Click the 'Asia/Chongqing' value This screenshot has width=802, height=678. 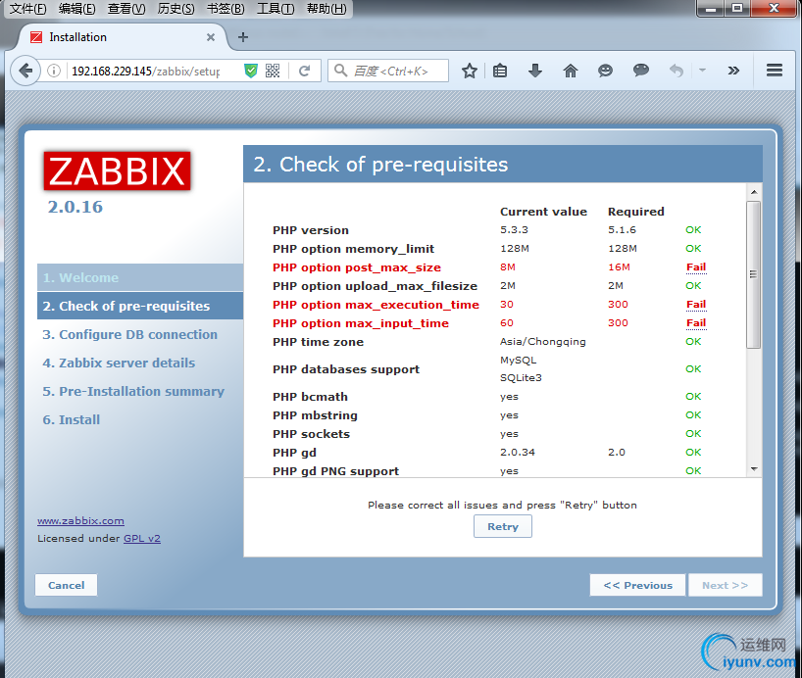[x=543, y=342]
